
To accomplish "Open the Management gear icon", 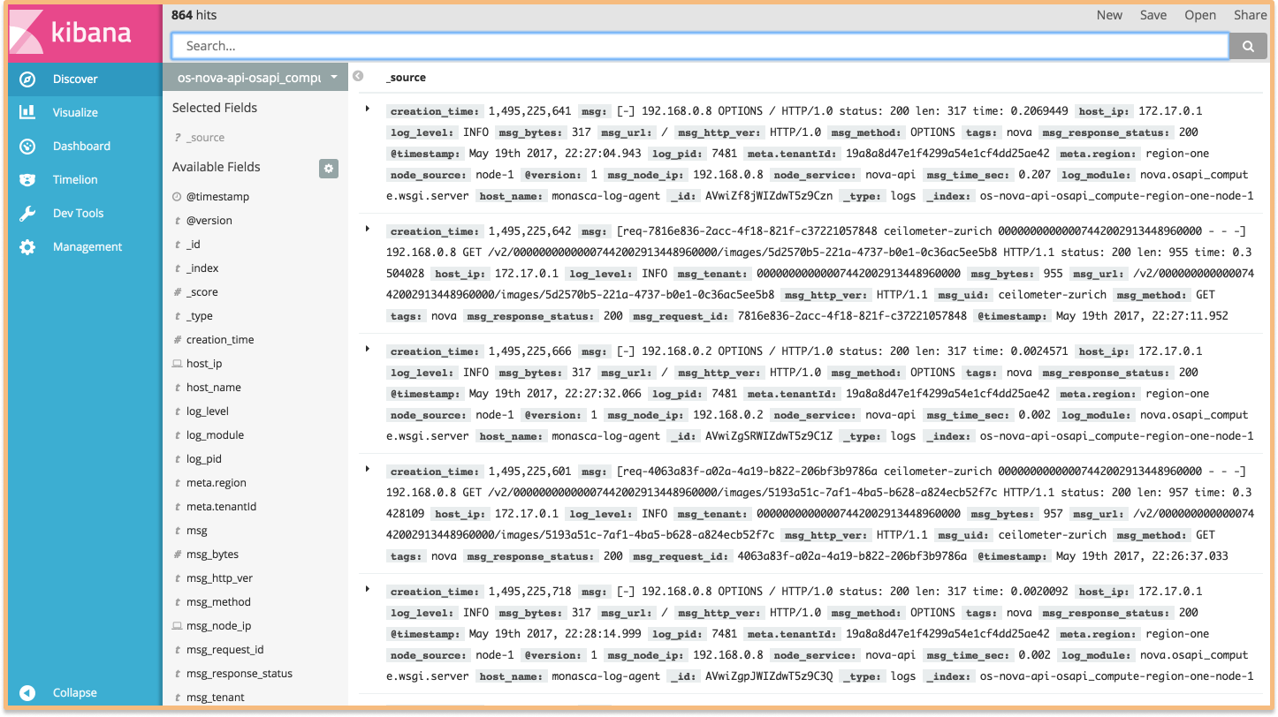I will click(27, 246).
